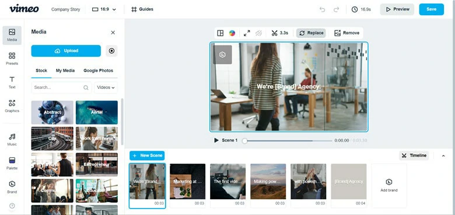Screen dimensions: 455x215
Task: Select the Work from home category
Action: tap(97, 138)
